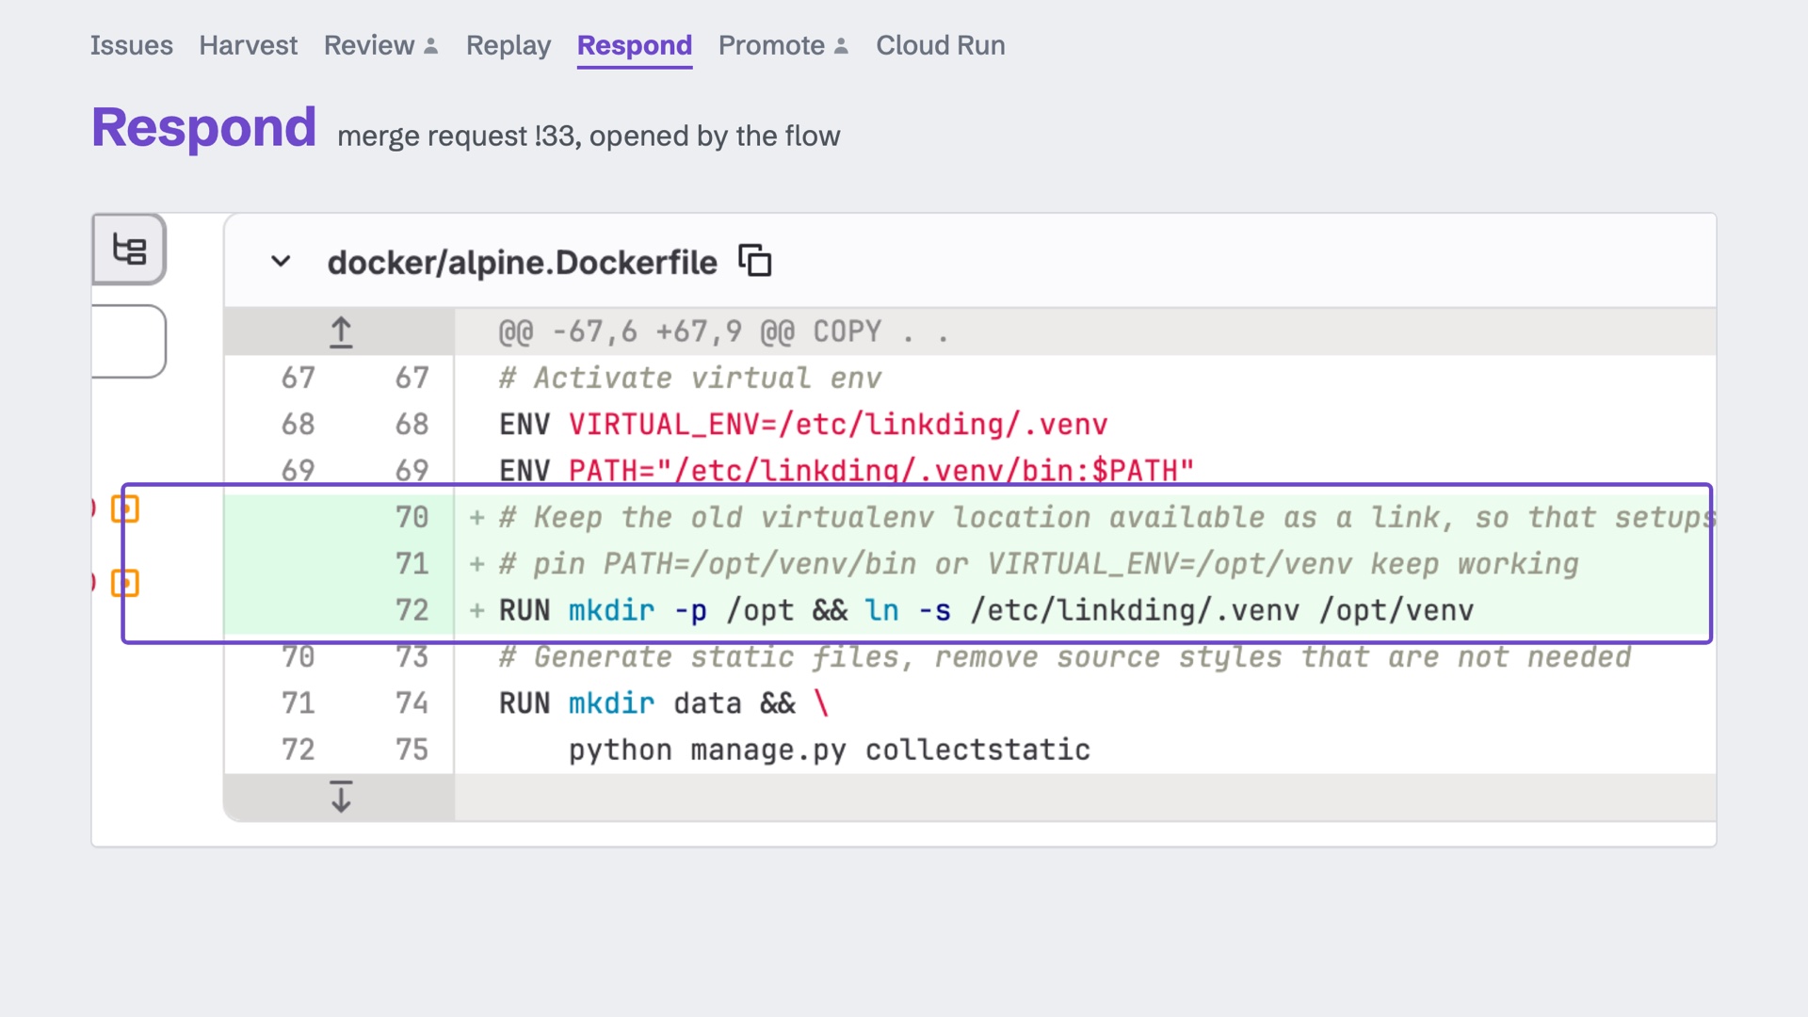Click the added RUN mkdir -p /opt line

[986, 610]
